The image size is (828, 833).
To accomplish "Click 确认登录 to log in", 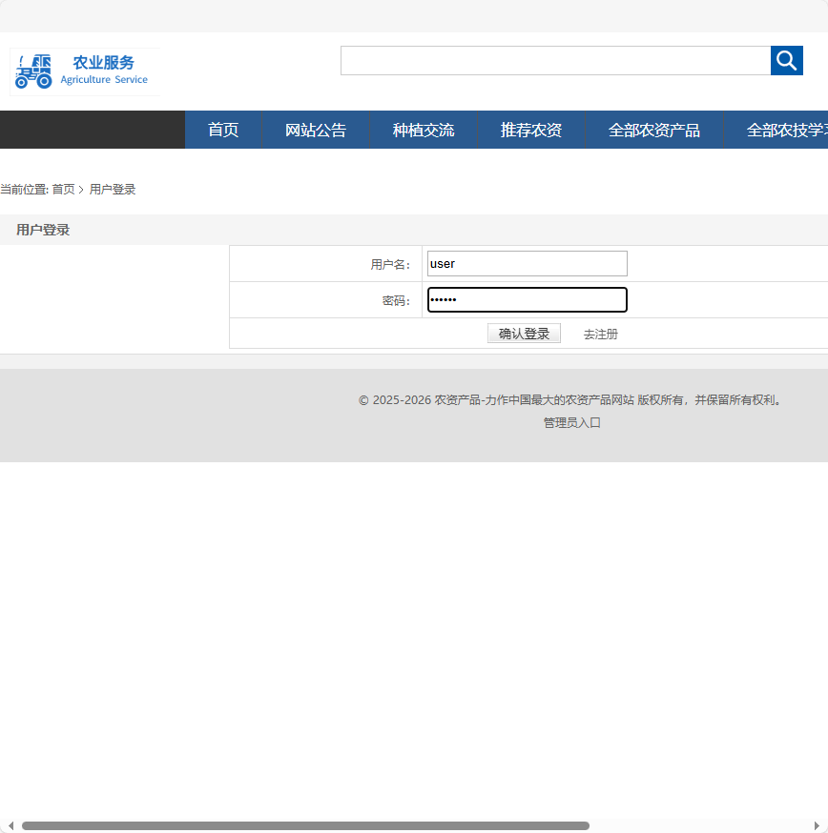I will tap(524, 333).
